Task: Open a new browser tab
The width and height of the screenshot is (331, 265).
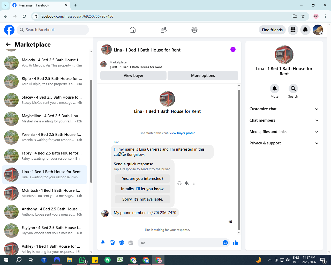Action: 76,5
